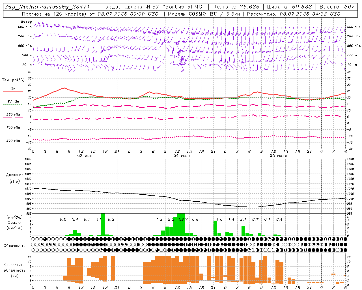Image resolution: width=362 pixels, height=290 pixels.
Task: Click the 2.4 precipitation total value
Action: [x=75, y=219]
